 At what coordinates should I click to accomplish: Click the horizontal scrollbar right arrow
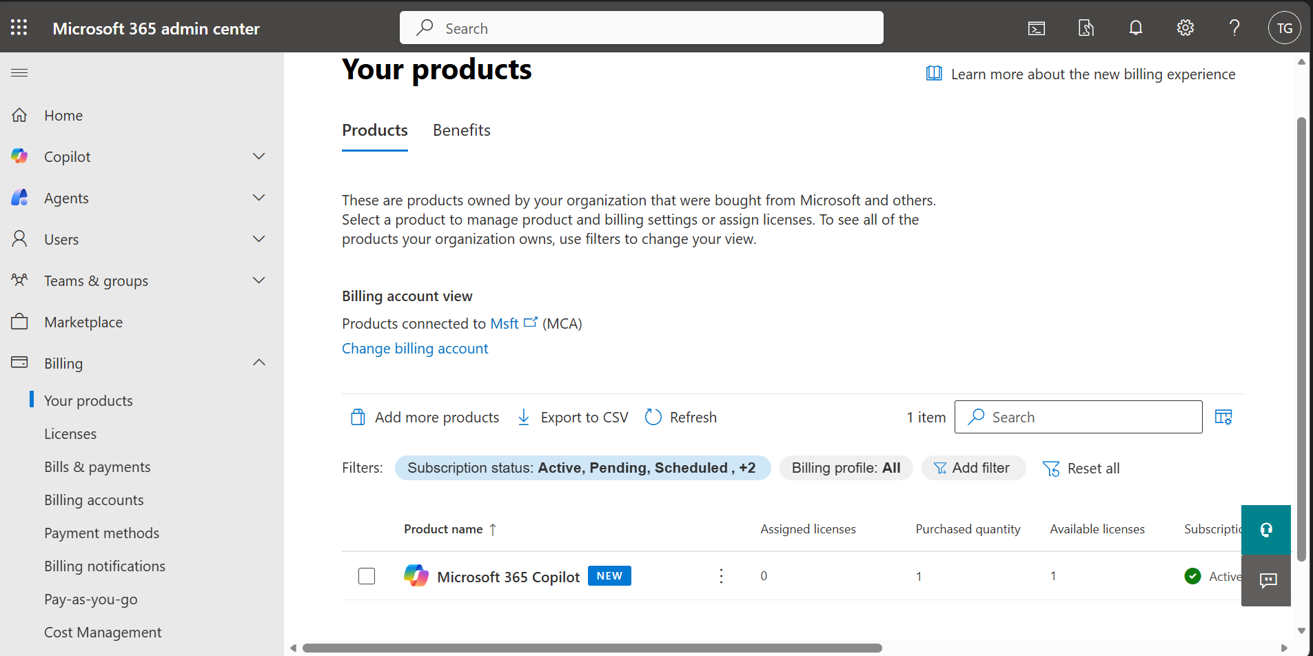click(x=1284, y=648)
